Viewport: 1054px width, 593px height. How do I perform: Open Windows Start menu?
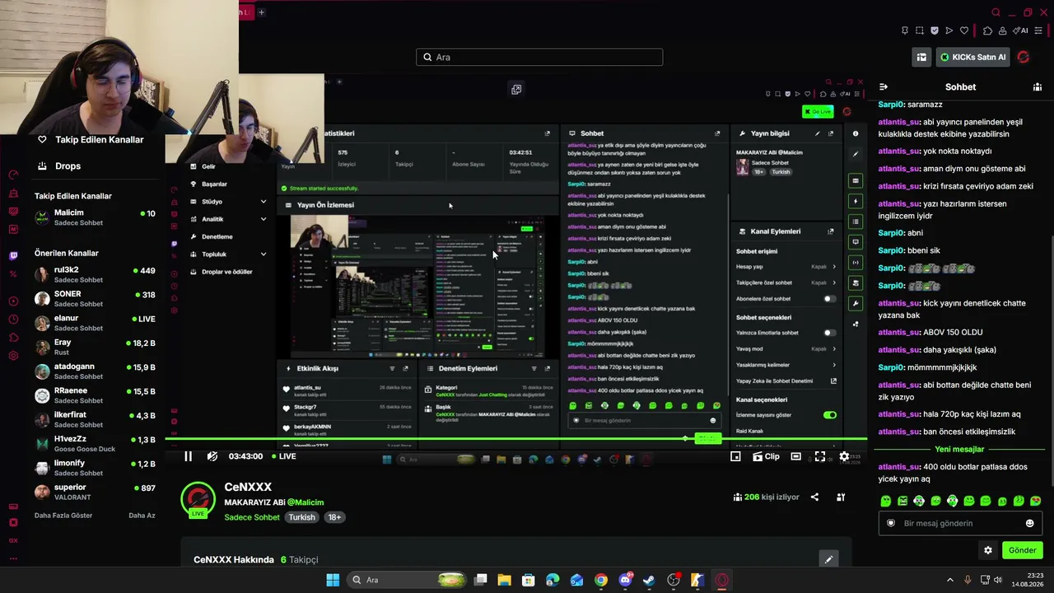pos(333,580)
